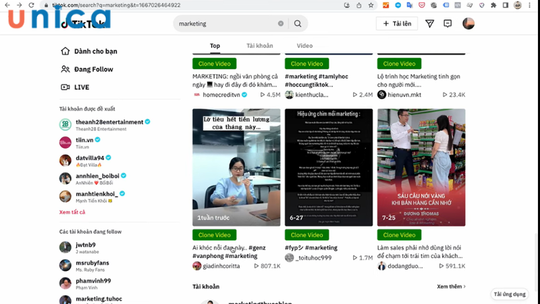Viewport: 540px width, 304px height.
Task: Click the marketing search input field
Action: 227,24
